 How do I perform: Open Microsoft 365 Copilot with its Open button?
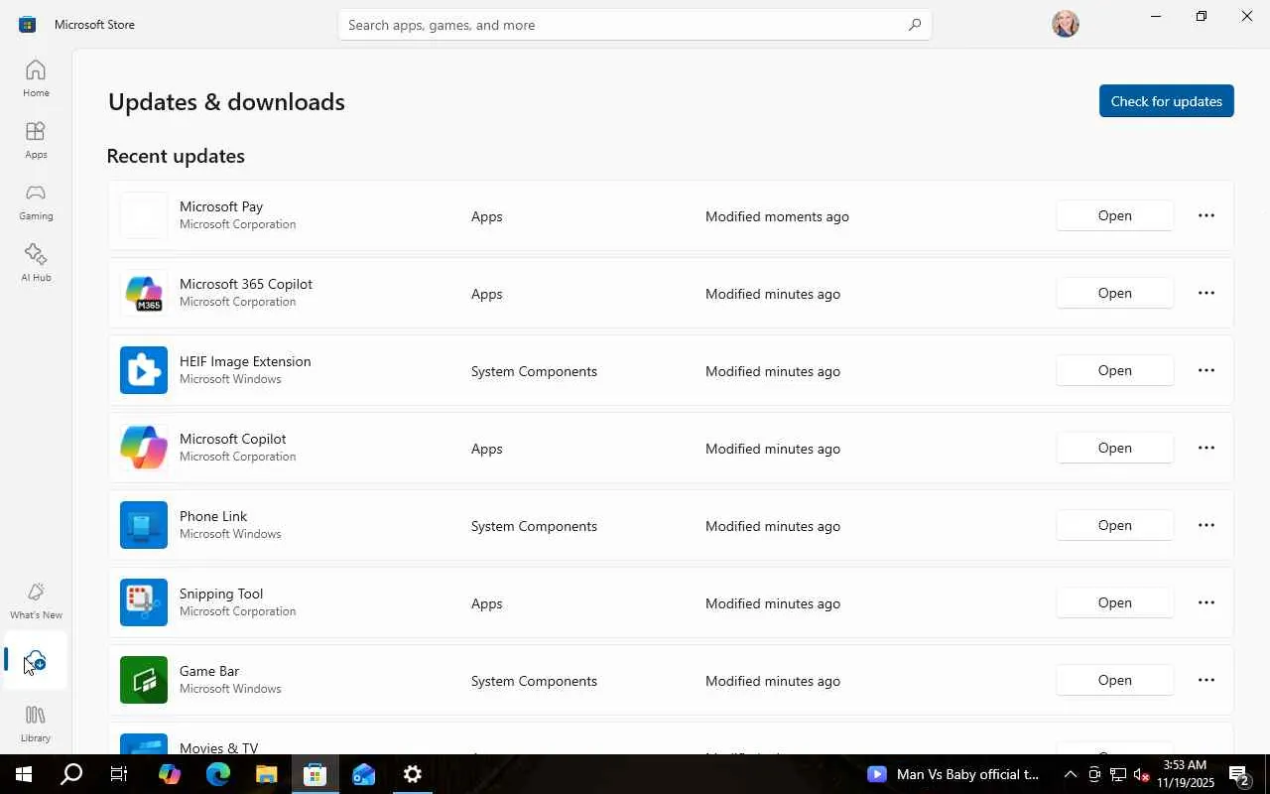(1115, 293)
